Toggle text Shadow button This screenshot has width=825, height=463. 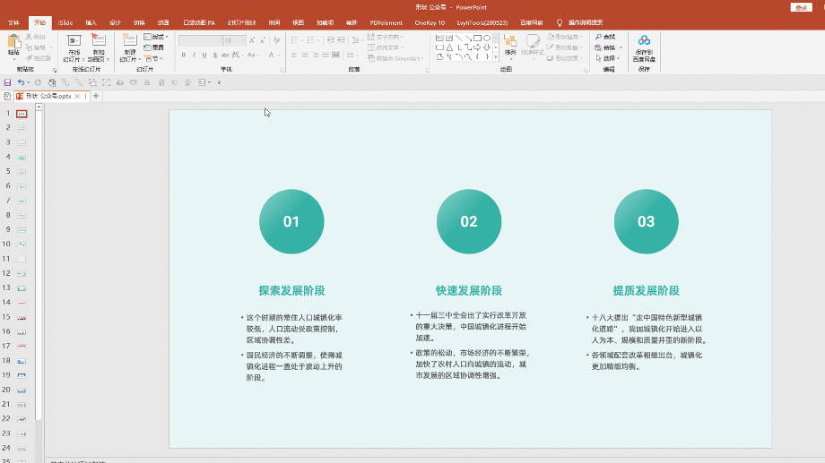click(x=214, y=56)
